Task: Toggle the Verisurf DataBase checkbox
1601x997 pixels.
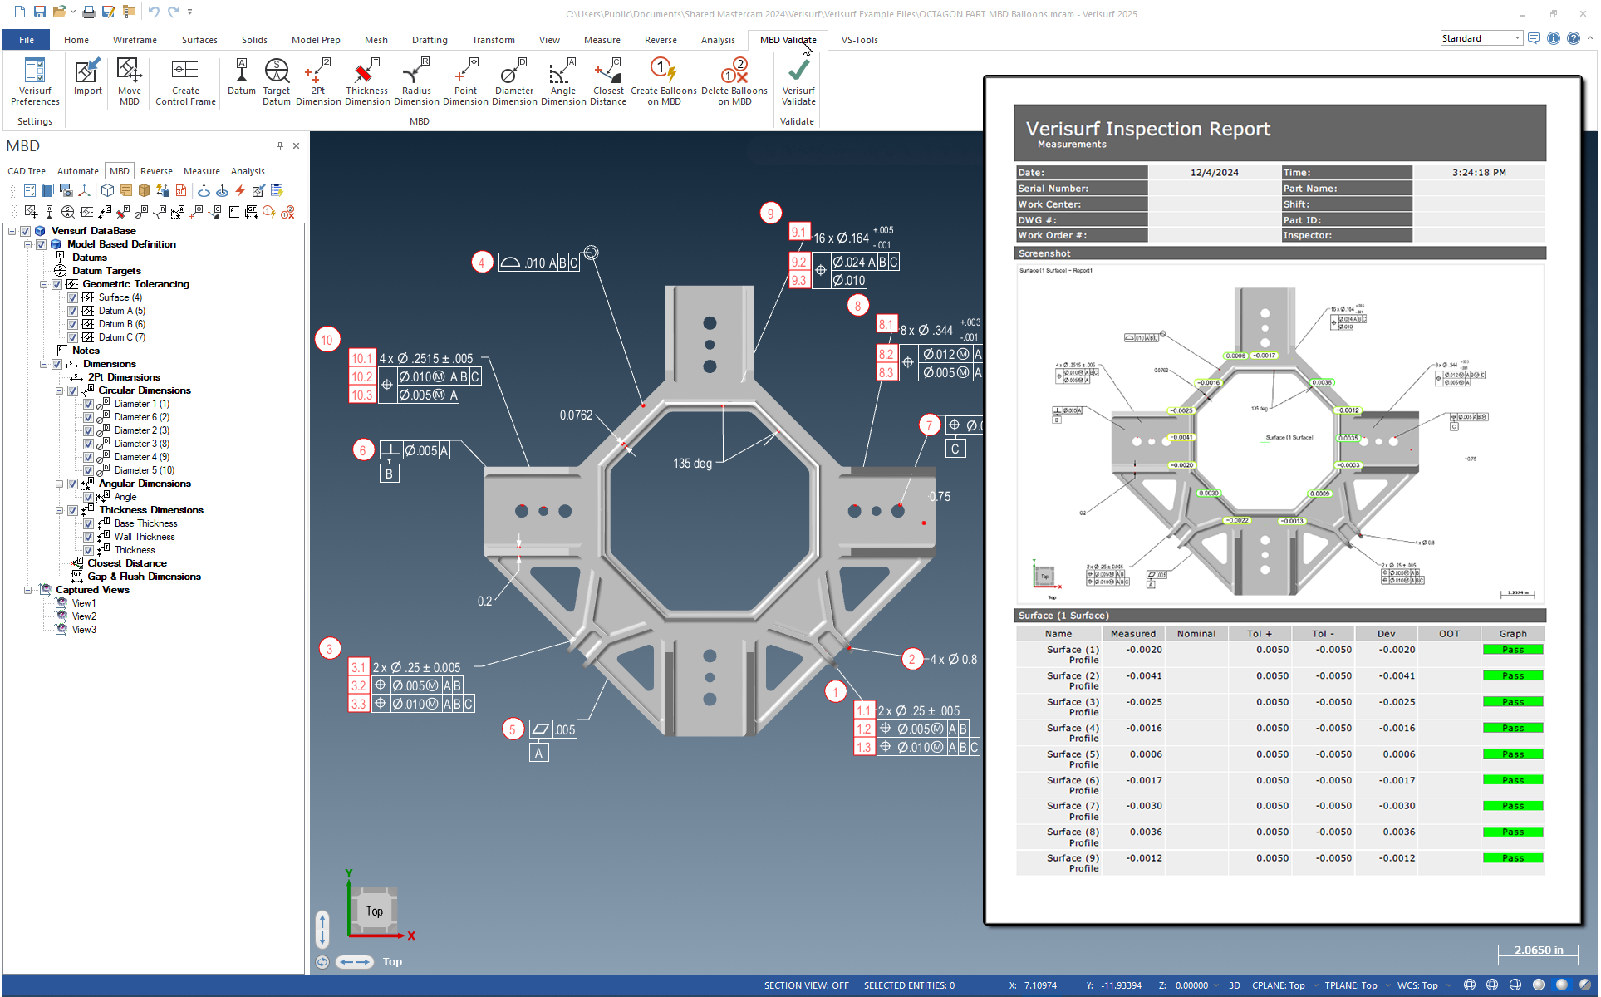Action: tap(26, 231)
